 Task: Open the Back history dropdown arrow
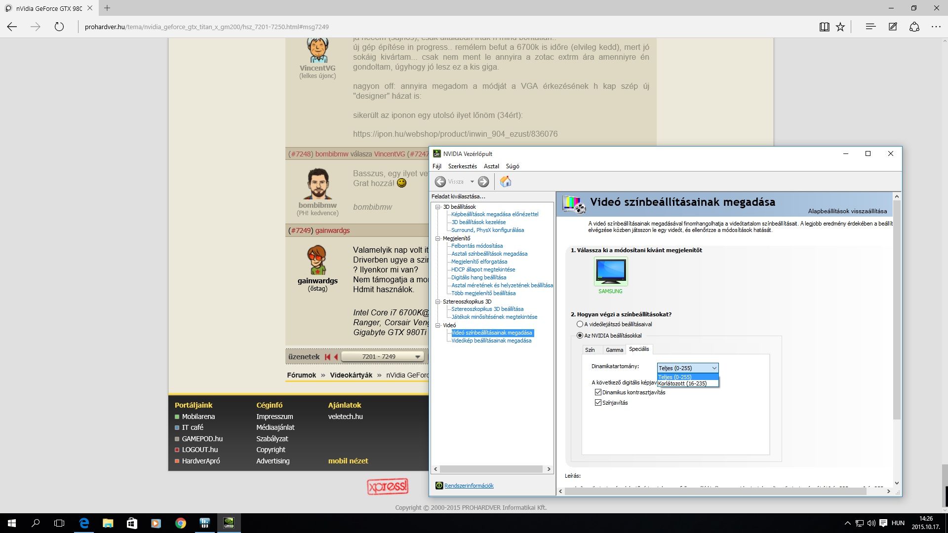(472, 182)
